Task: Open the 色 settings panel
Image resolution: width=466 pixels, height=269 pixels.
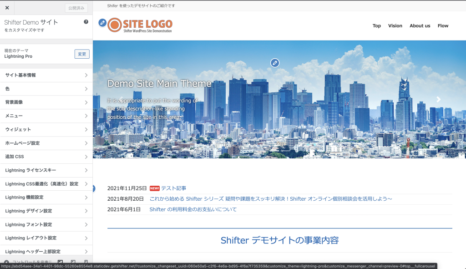Action: click(46, 89)
